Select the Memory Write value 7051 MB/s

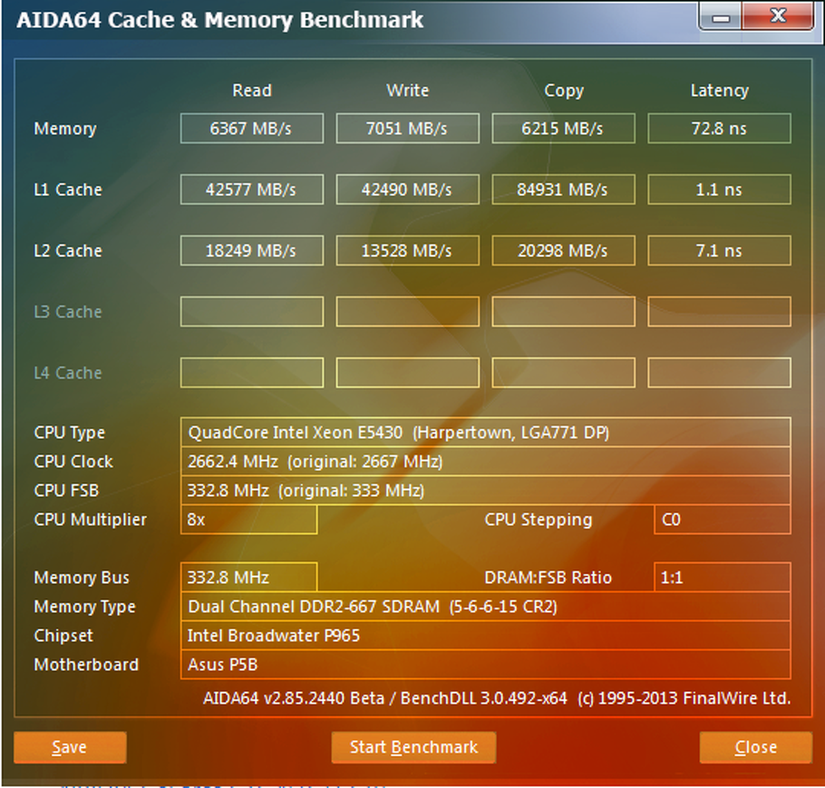coord(407,128)
